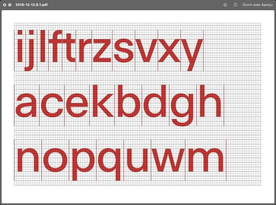Image resolution: width=276 pixels, height=205 pixels.
Task: Click the PDF page showing lowercase letters
Action: point(138,106)
